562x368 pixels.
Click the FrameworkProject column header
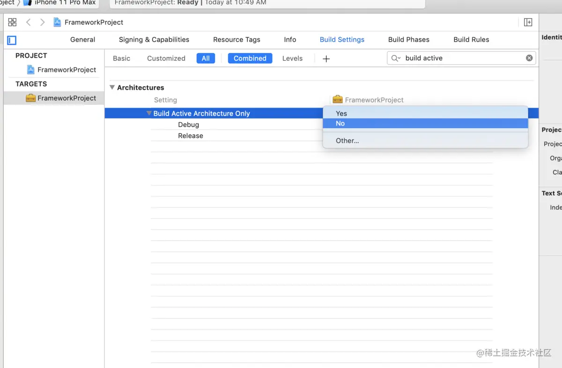coord(374,100)
